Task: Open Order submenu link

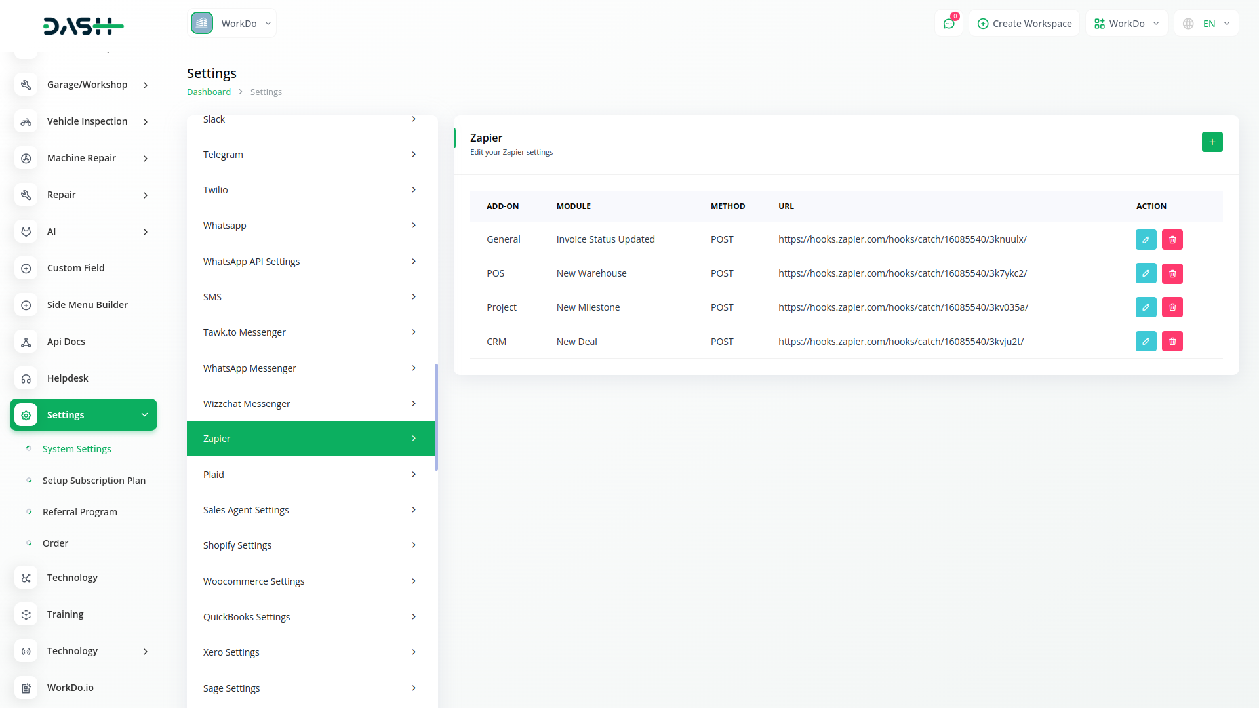Action: pos(55,543)
